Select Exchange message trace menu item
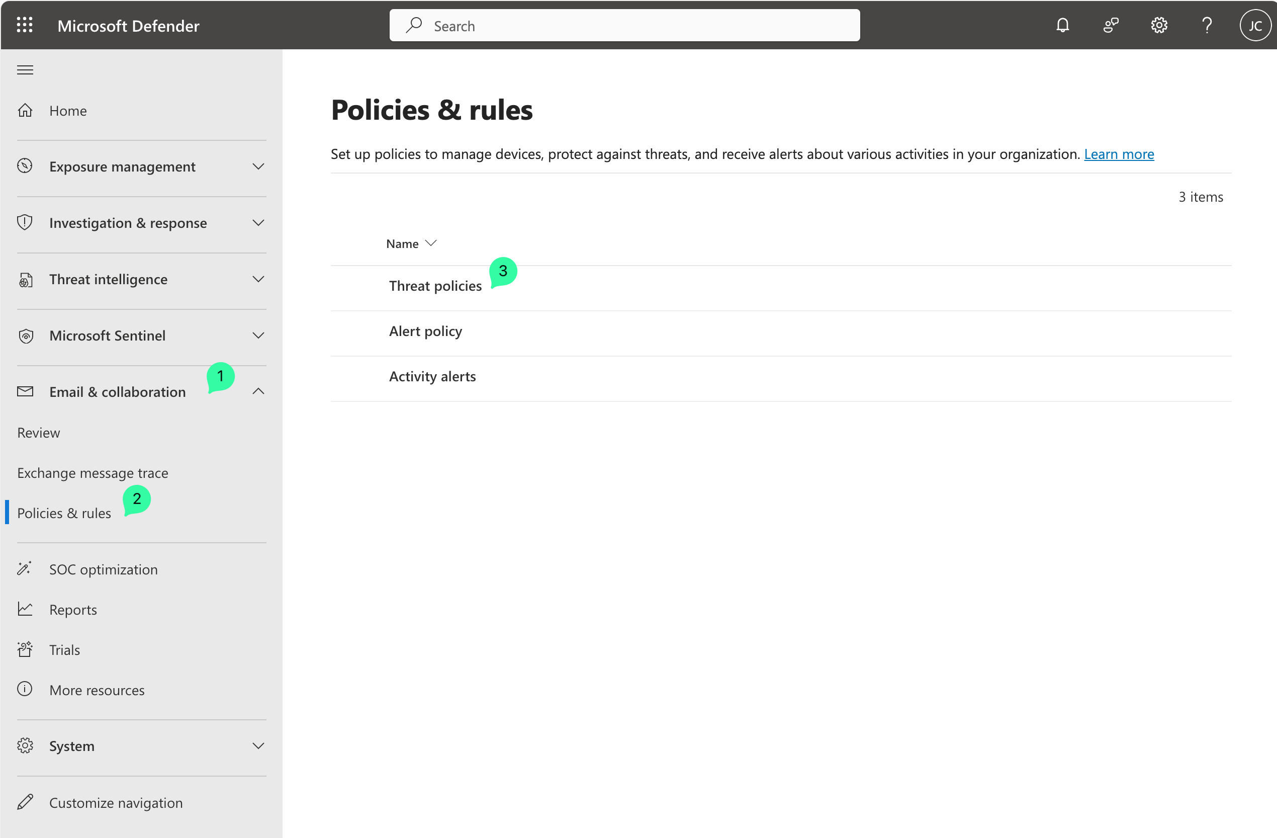 coord(93,473)
